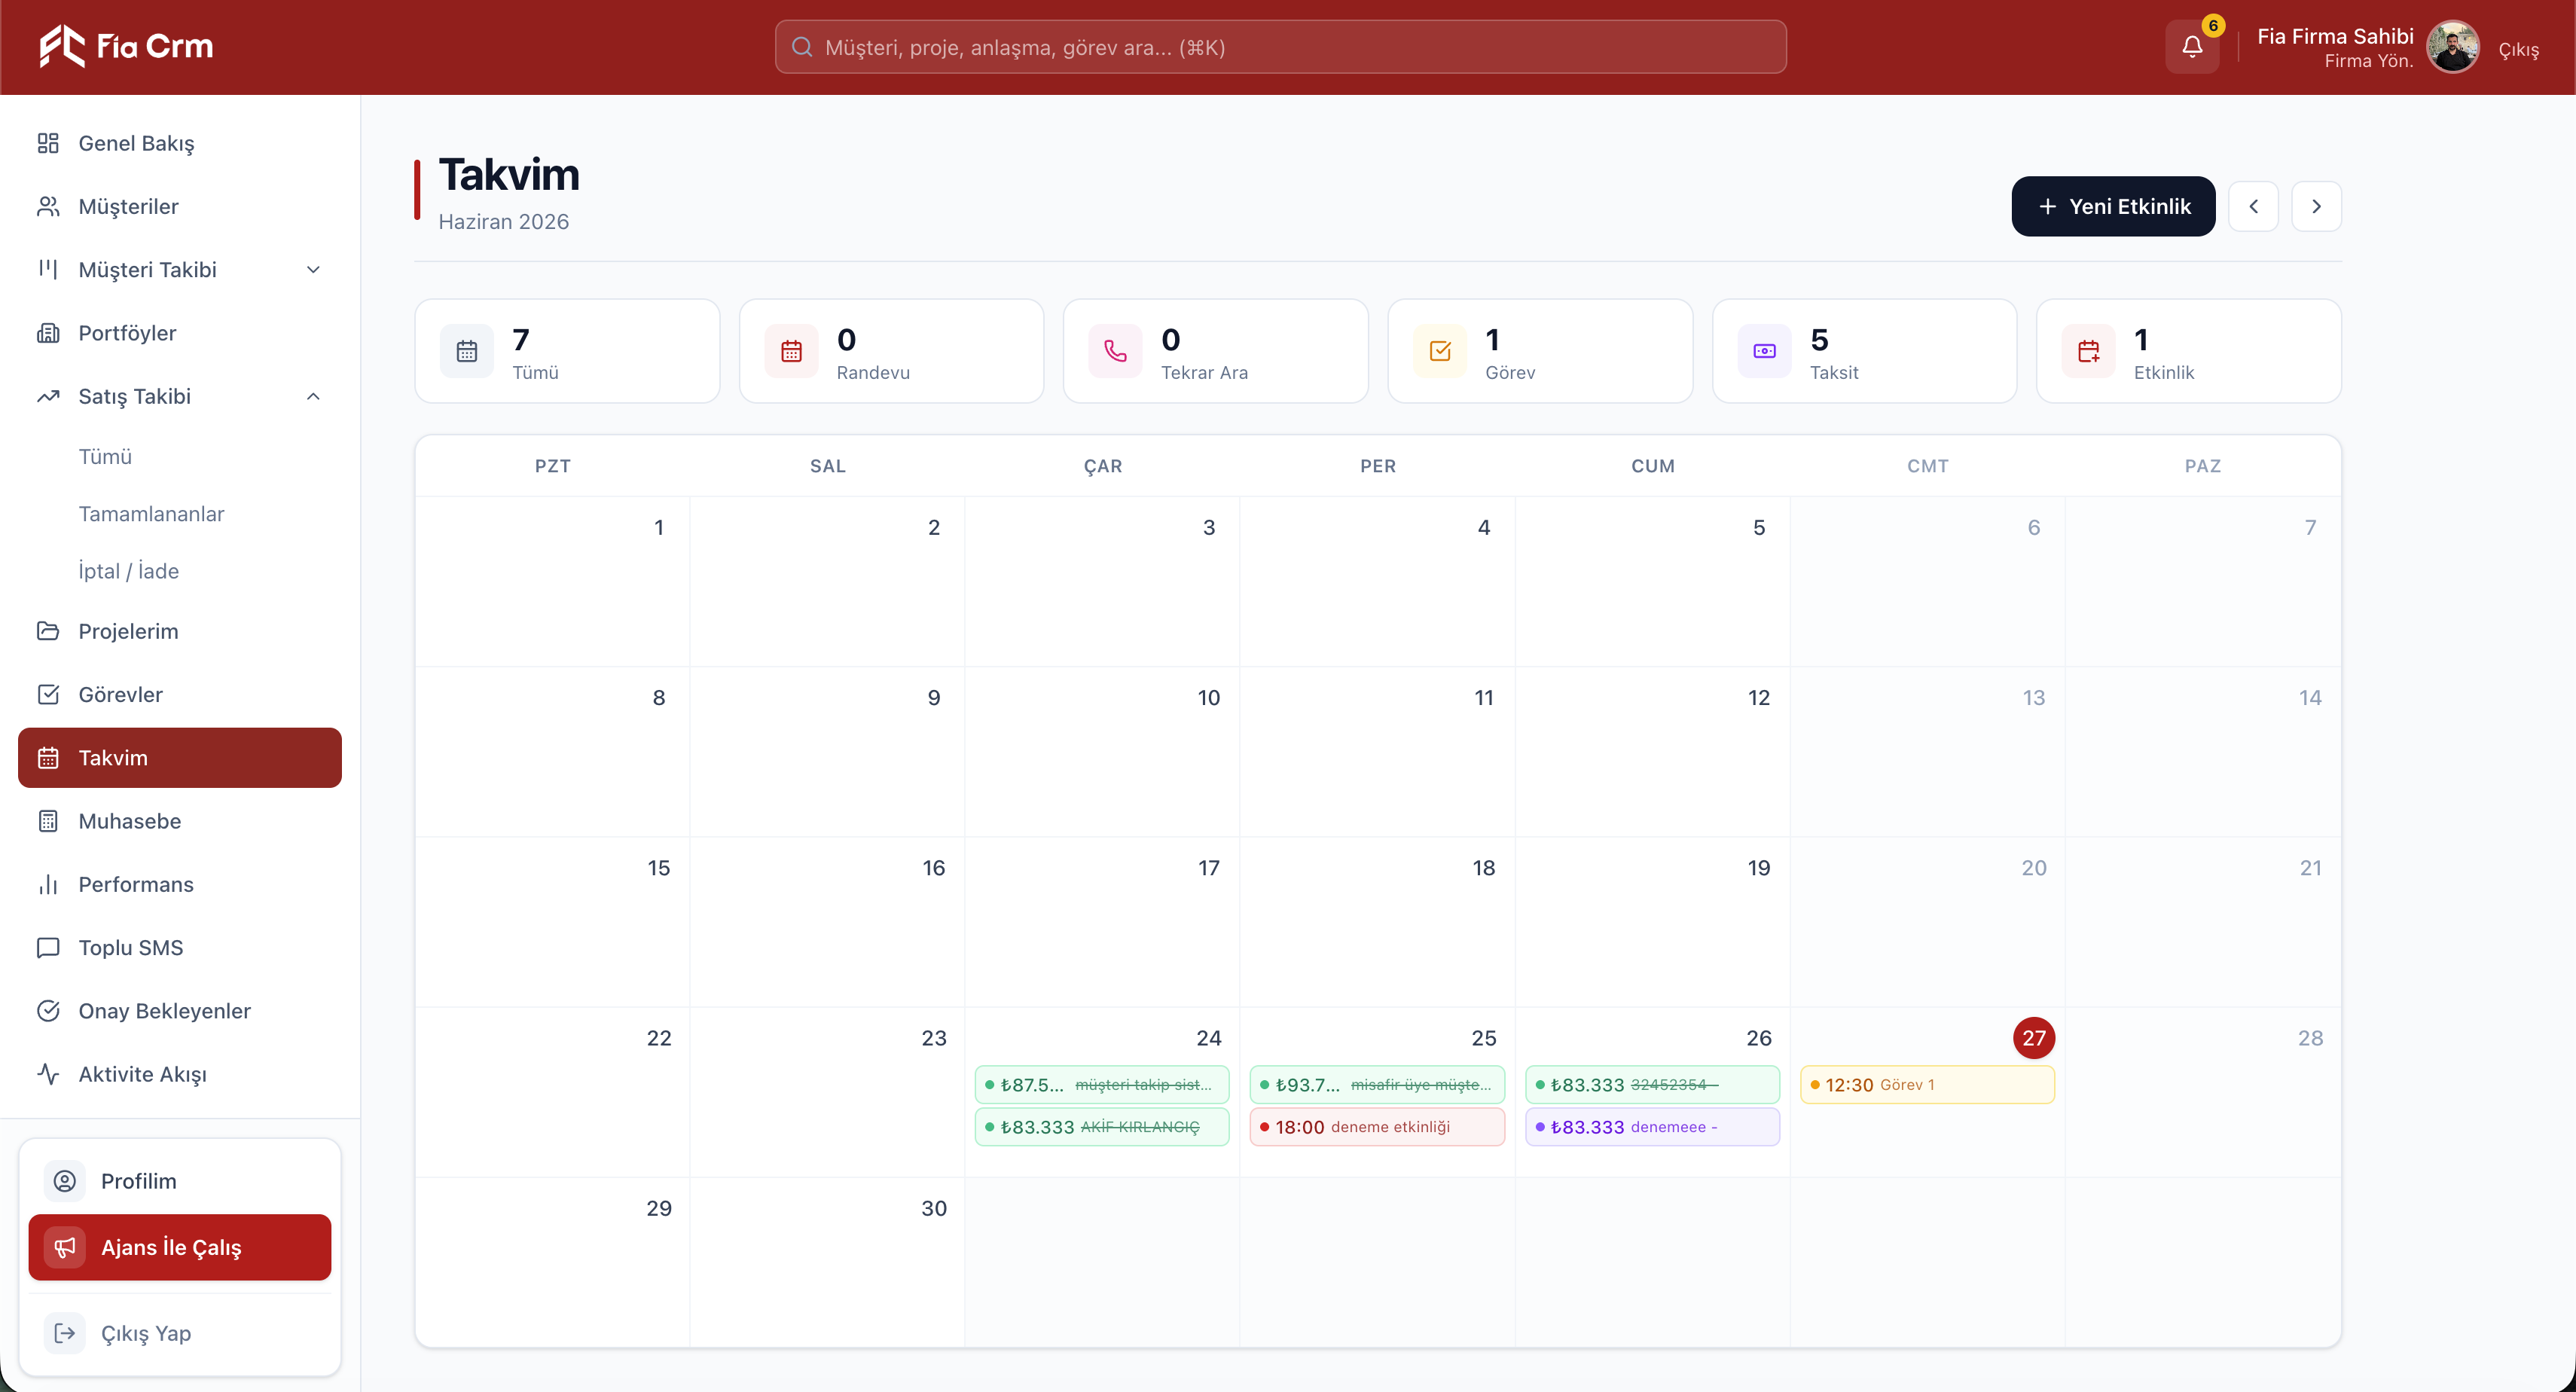Open the notifications bell icon

2192,46
